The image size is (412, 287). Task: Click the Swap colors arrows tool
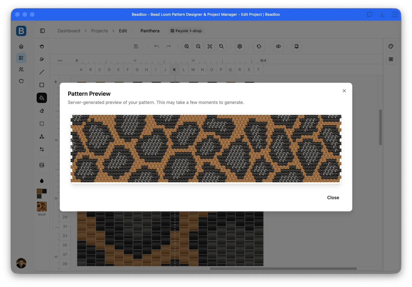click(x=42, y=150)
